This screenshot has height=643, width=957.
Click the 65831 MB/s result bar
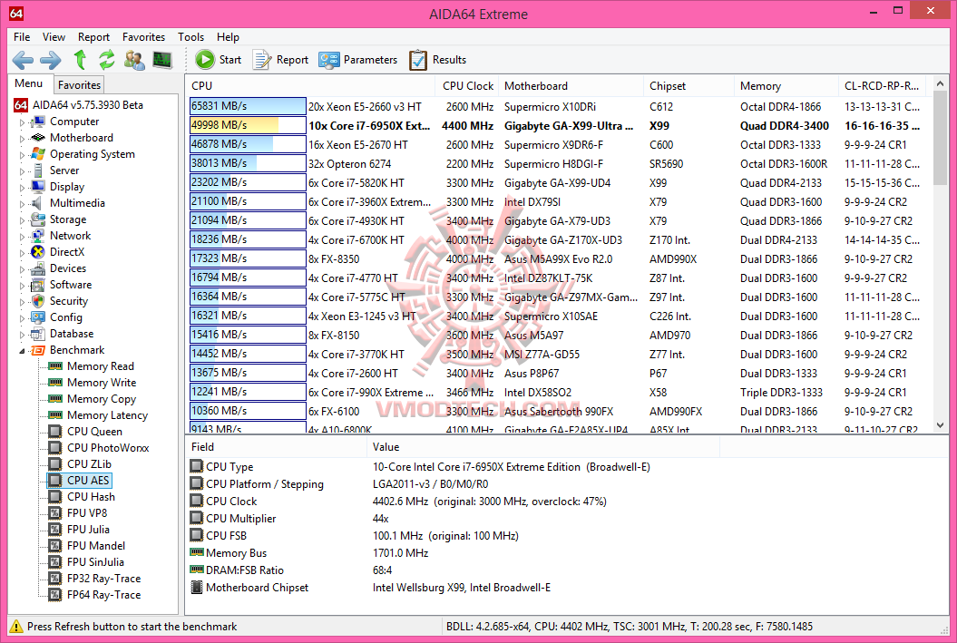[248, 106]
